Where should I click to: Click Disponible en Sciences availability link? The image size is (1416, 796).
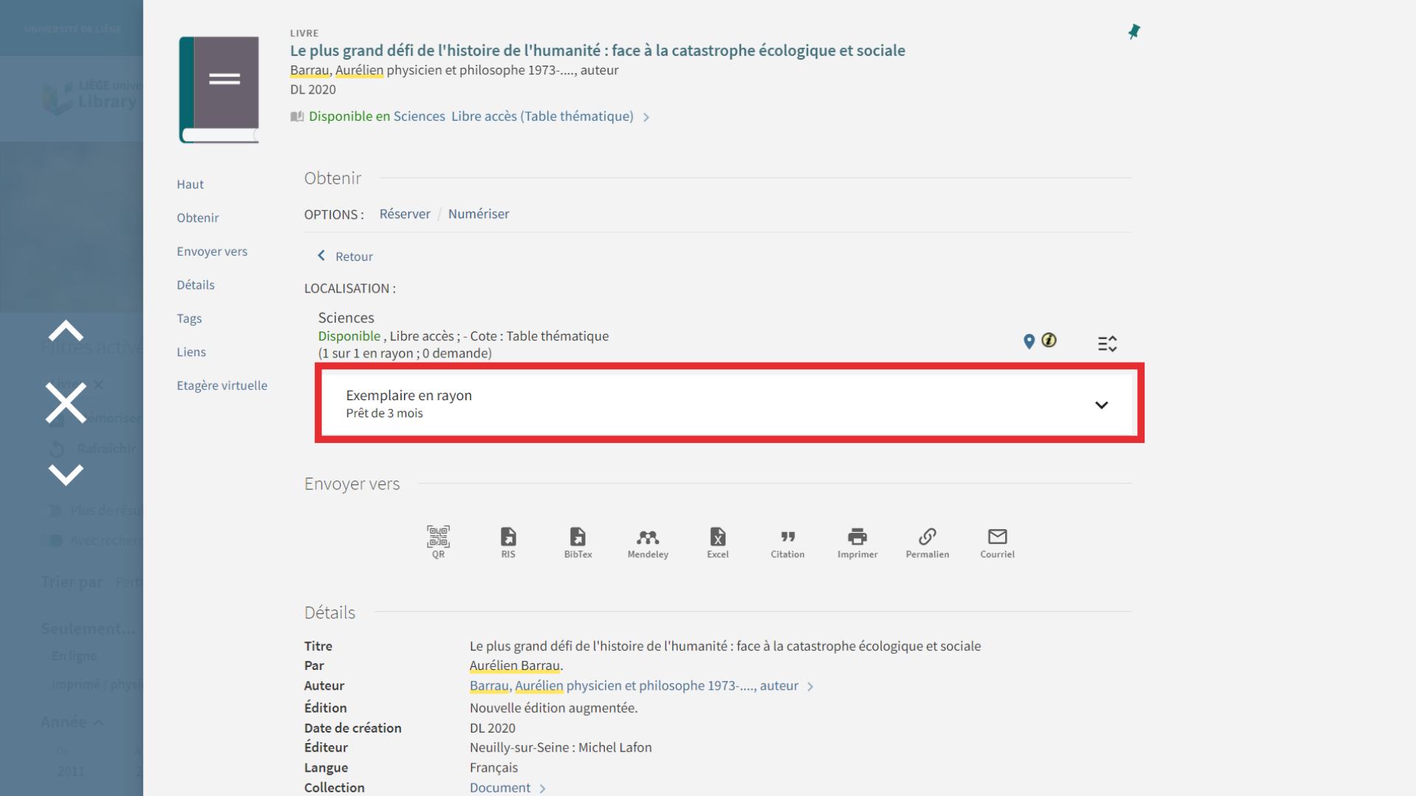click(471, 116)
